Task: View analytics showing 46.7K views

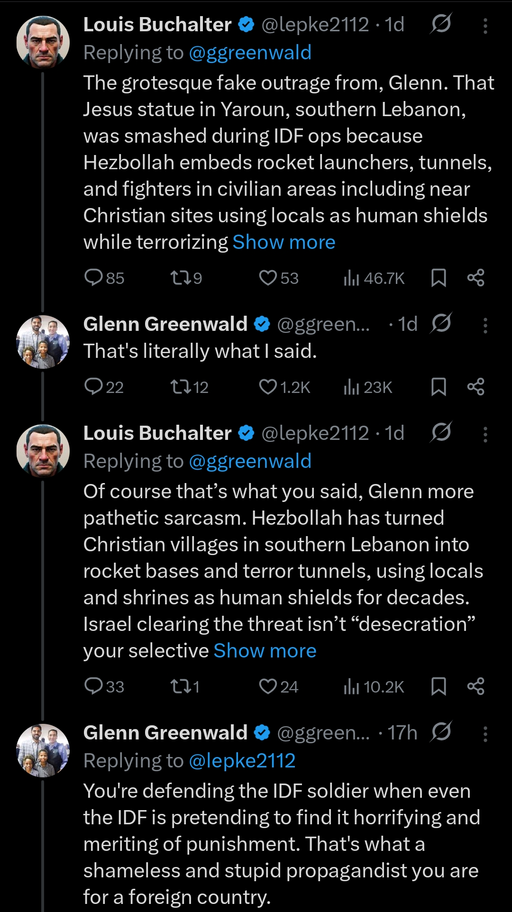Action: [x=374, y=278]
